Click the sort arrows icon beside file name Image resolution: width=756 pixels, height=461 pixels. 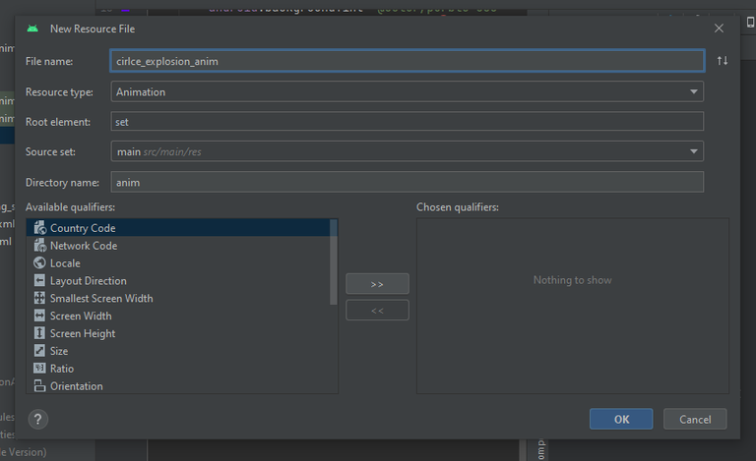click(723, 61)
